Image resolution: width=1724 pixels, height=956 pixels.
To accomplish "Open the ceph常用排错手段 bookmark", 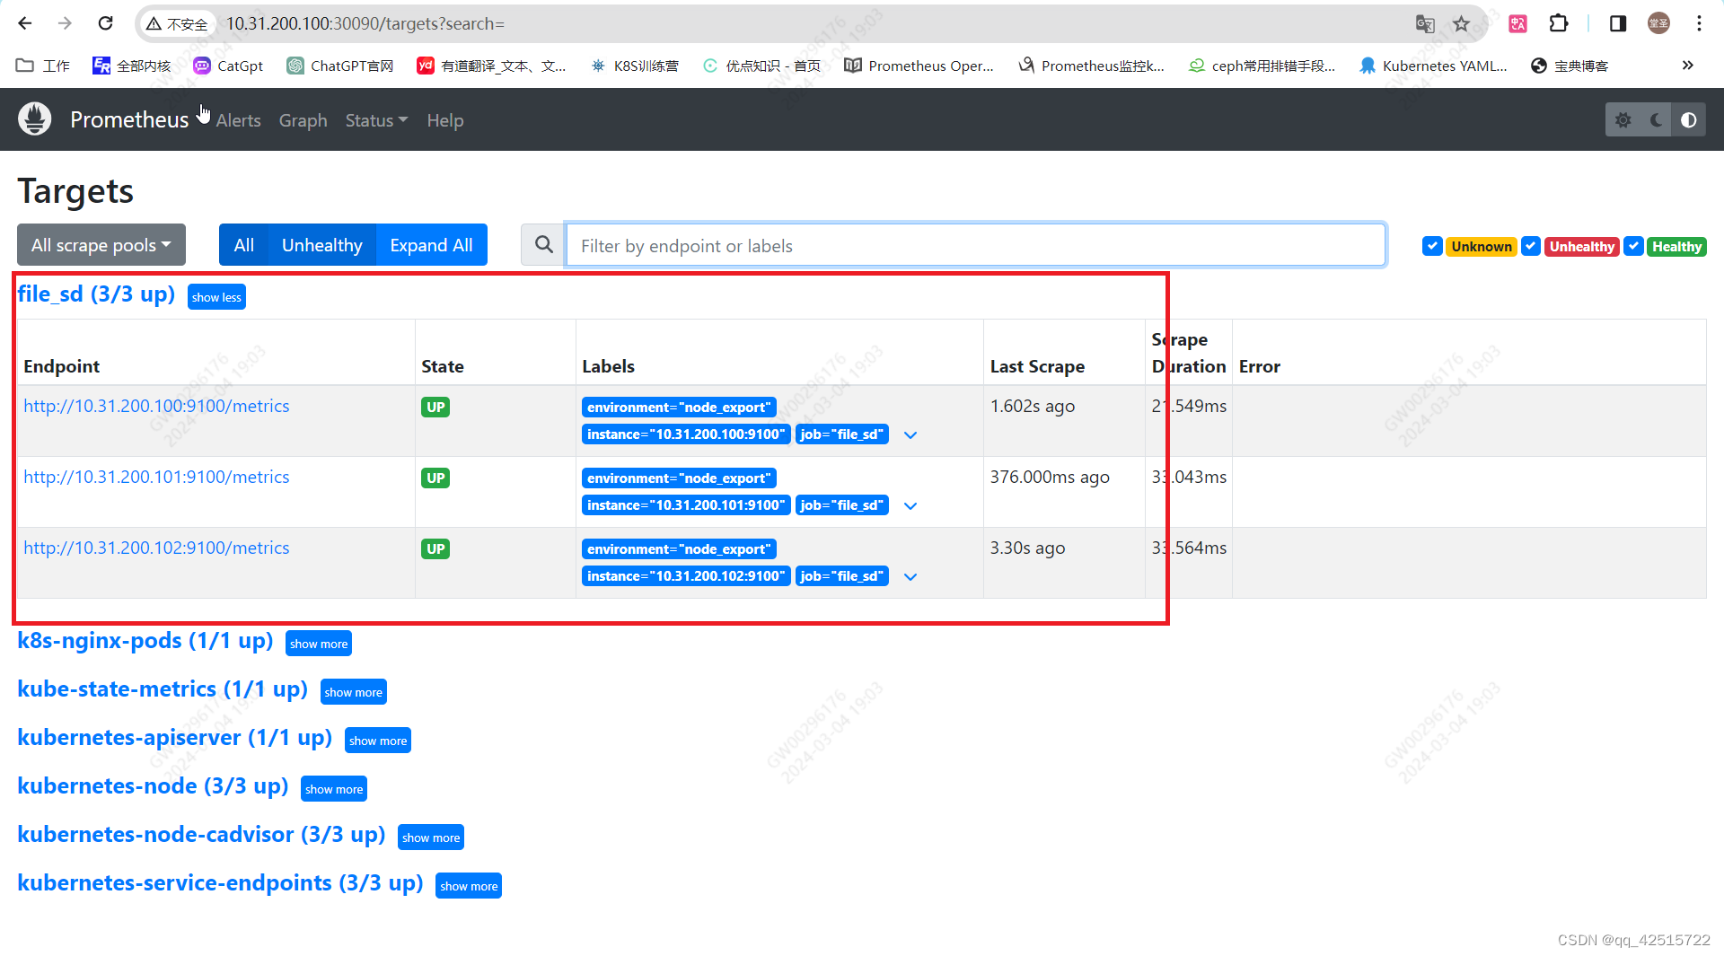I will [1262, 66].
